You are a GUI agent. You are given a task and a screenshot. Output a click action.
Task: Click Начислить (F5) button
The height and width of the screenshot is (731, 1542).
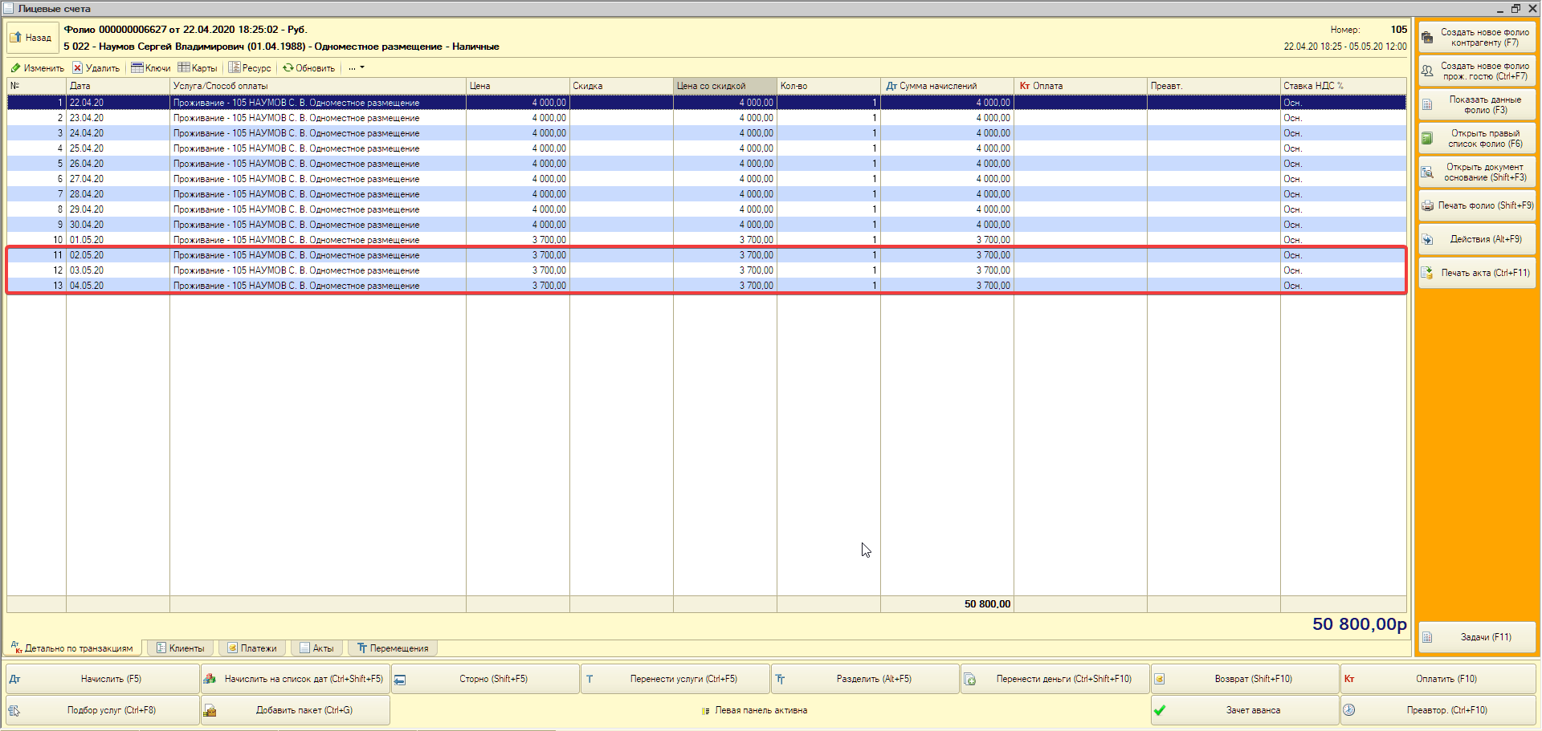pos(102,679)
